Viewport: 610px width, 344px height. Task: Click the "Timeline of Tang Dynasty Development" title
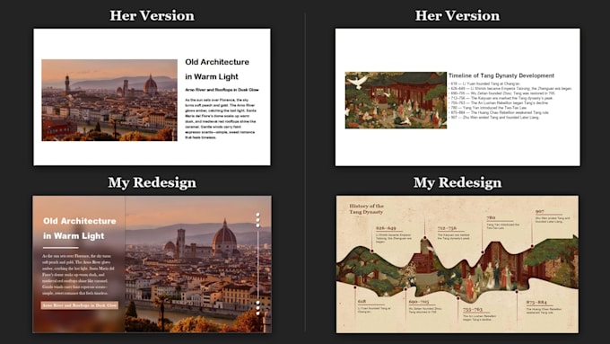[x=501, y=75]
